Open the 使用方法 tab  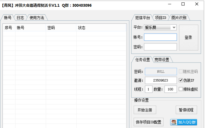click(x=37, y=18)
